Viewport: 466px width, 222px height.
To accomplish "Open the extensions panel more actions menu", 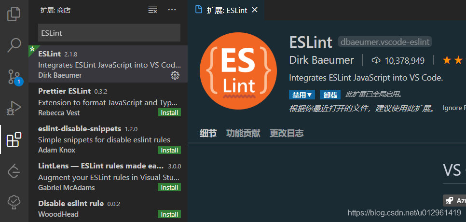I will point(172,10).
